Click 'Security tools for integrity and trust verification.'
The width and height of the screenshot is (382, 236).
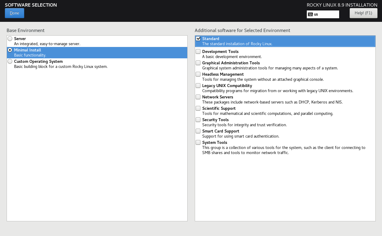244,125
